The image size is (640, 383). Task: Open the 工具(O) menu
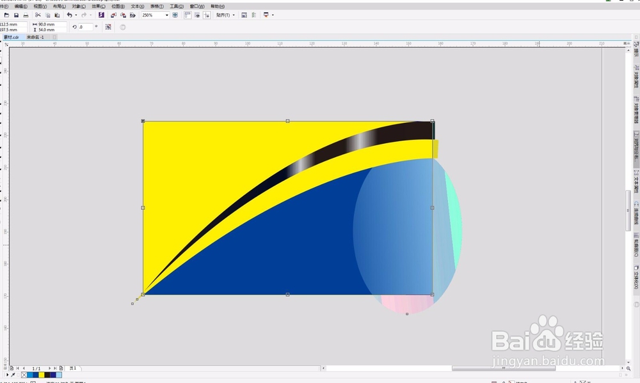pyautogui.click(x=177, y=6)
